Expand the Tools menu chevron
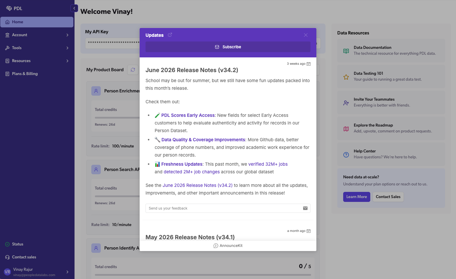Image resolution: width=456 pixels, height=279 pixels. [x=67, y=48]
